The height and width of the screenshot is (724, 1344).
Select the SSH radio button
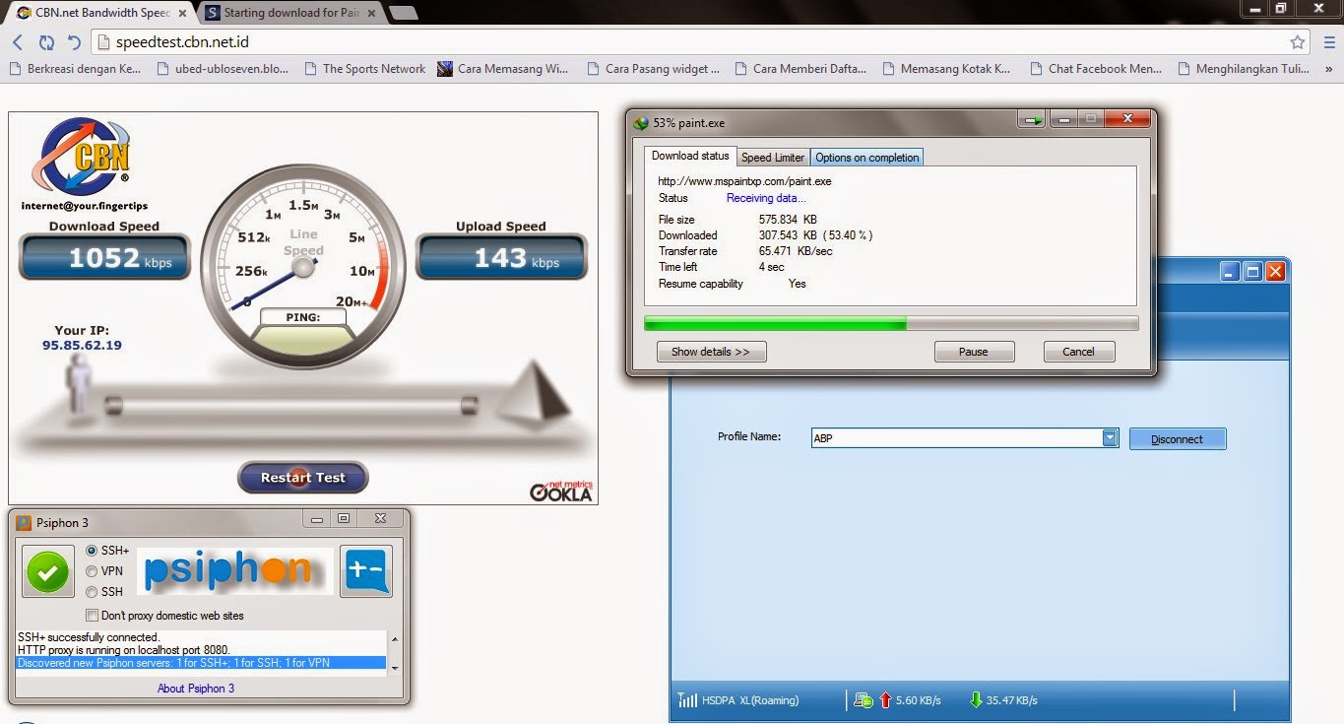[x=93, y=592]
